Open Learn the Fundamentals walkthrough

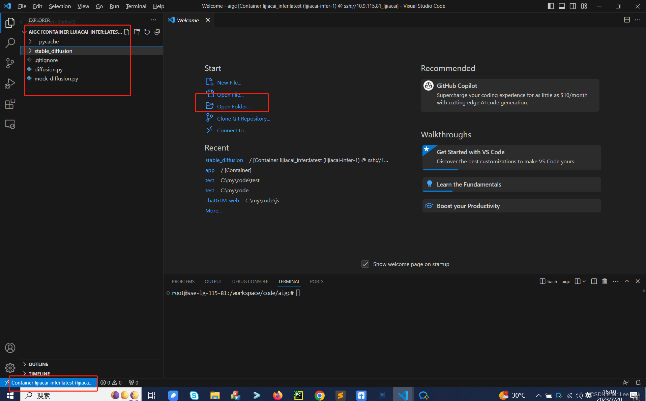511,185
